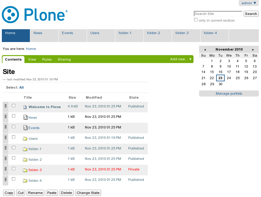Go to next month in calendar

tap(253, 49)
